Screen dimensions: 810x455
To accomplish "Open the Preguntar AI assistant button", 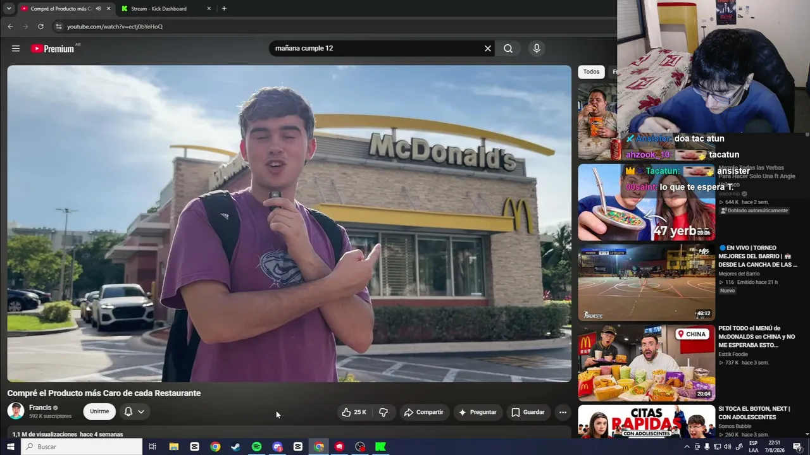I will [x=477, y=412].
